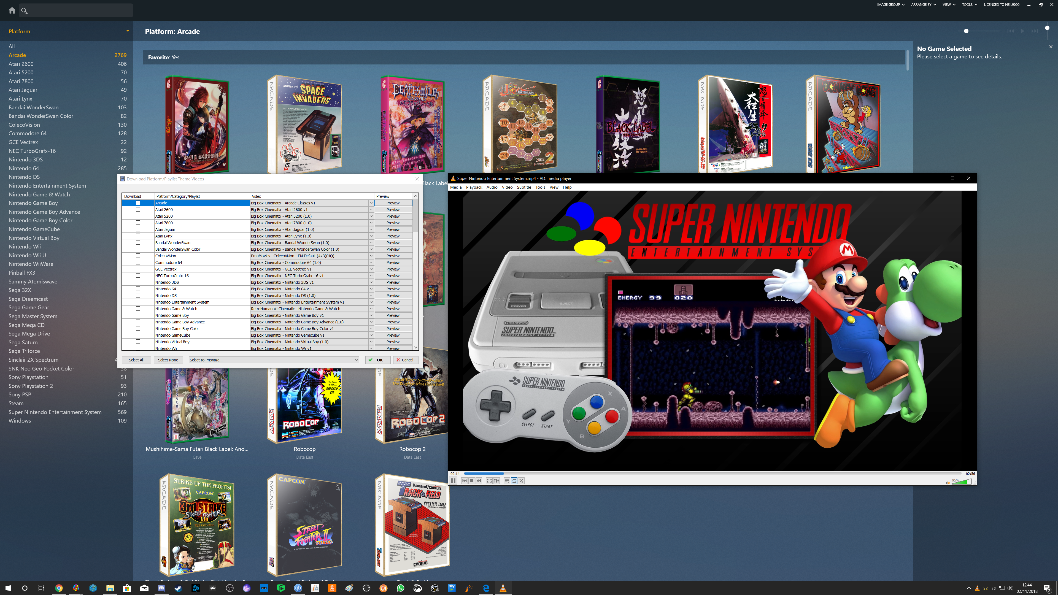
Task: Open Microsoft Edge from the taskbar
Action: click(x=486, y=588)
